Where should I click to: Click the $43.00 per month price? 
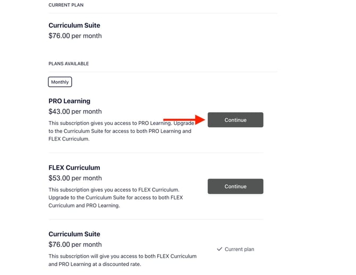tap(75, 112)
